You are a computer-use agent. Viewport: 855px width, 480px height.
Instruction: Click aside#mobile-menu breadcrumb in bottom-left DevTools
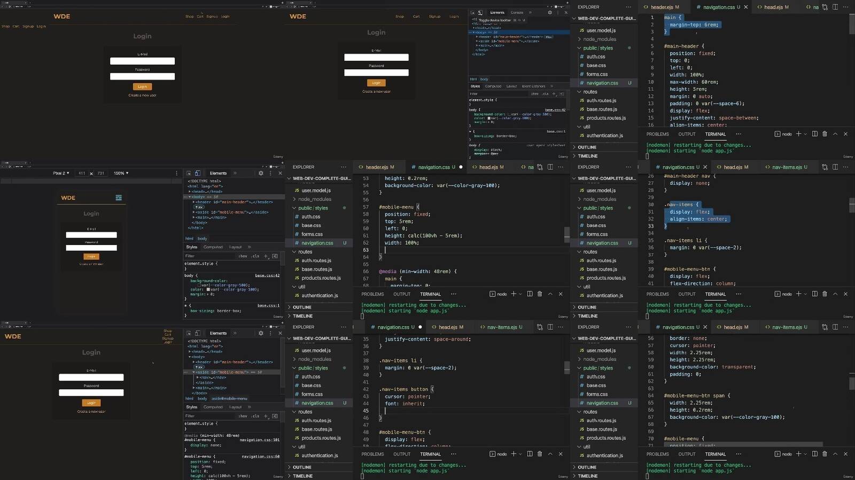tap(229, 399)
